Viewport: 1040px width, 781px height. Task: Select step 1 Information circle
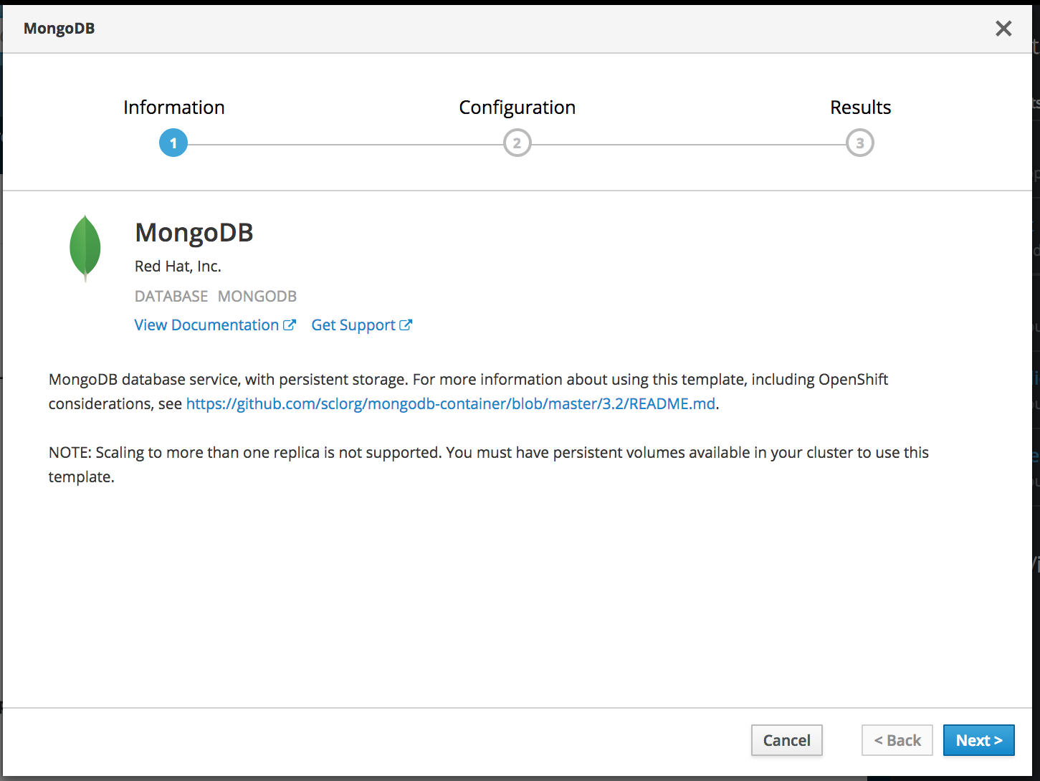pos(173,143)
